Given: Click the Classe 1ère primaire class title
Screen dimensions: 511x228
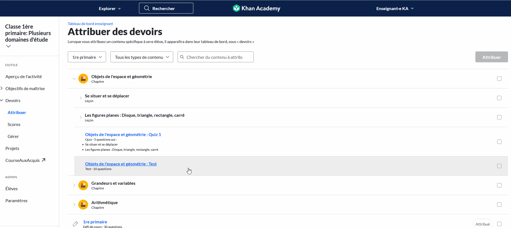Looking at the screenshot, I should click(x=28, y=33).
